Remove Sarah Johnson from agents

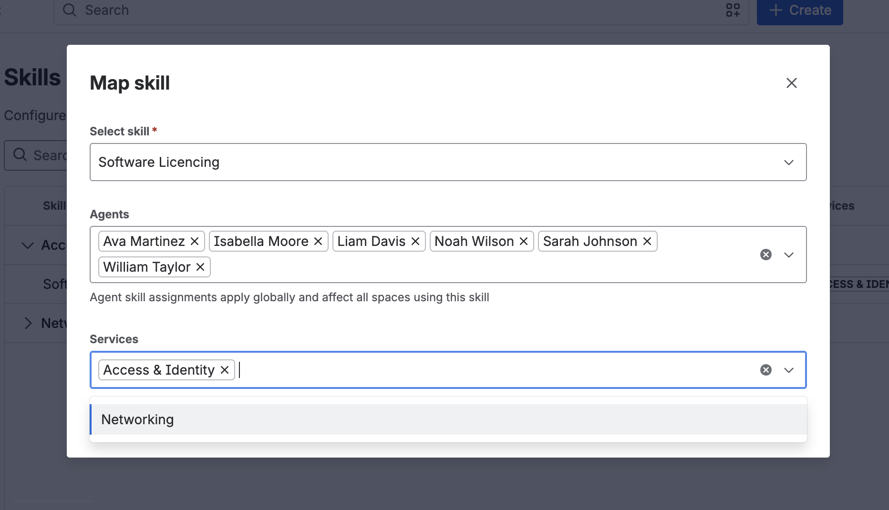[647, 241]
